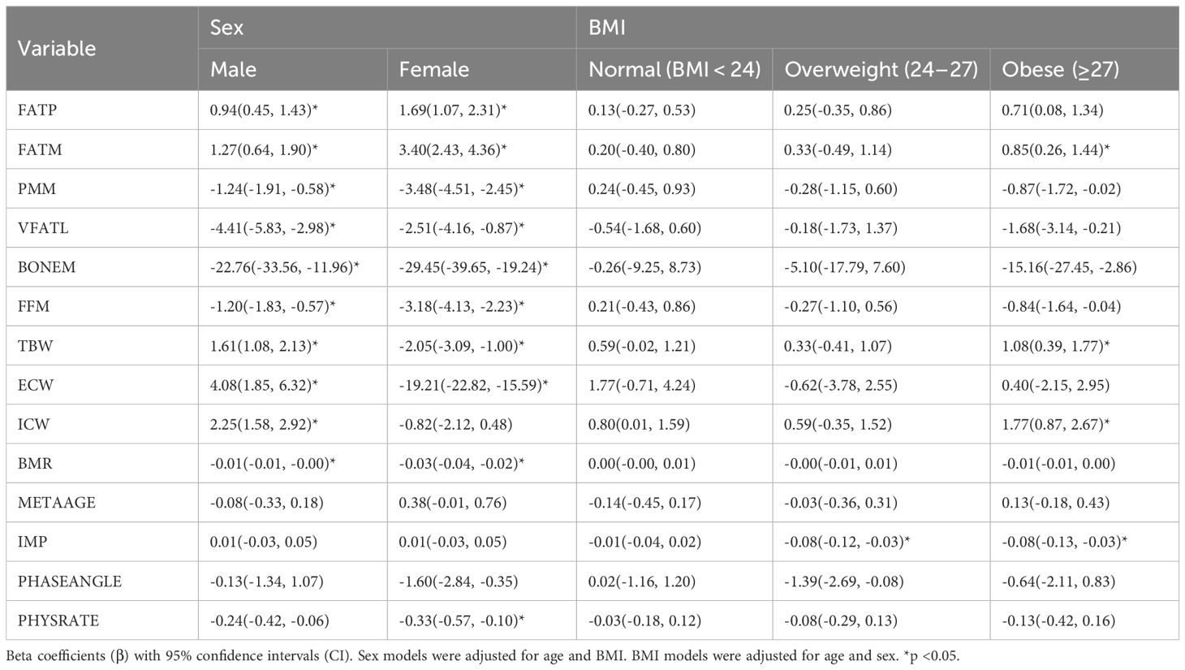
Task: Click the Normal (BMI < 24) header
Action: click(674, 70)
